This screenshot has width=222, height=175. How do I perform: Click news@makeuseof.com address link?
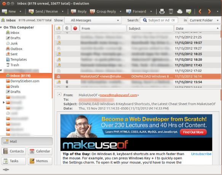118,95
